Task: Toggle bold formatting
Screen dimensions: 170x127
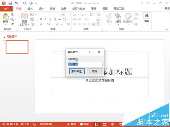Action: [x=41, y=19]
